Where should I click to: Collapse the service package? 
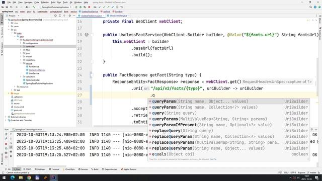tap(21, 63)
